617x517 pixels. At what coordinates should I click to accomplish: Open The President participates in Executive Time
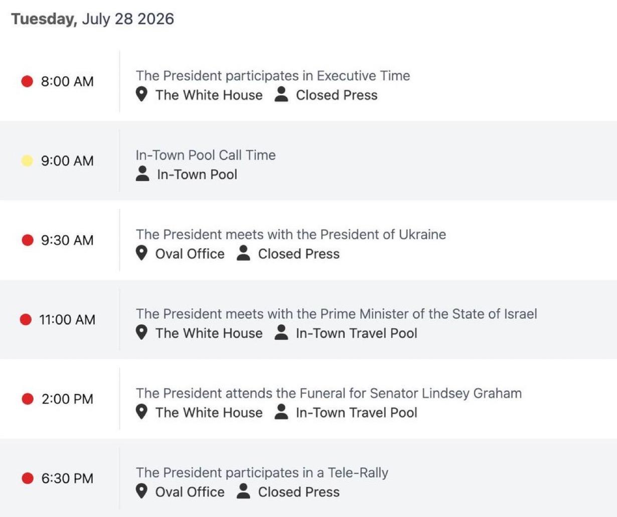click(273, 76)
